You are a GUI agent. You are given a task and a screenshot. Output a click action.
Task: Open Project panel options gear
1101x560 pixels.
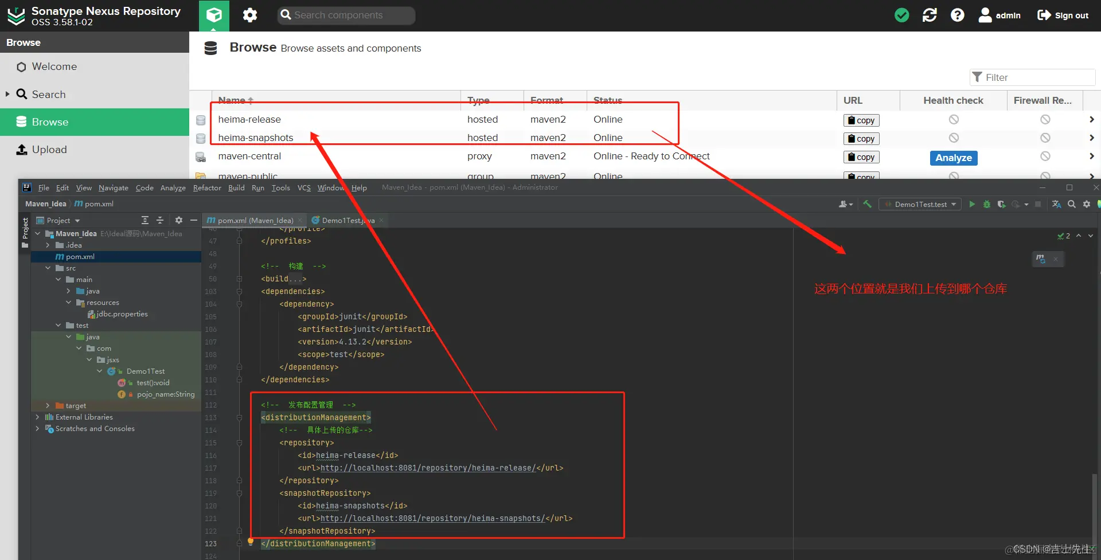(179, 220)
